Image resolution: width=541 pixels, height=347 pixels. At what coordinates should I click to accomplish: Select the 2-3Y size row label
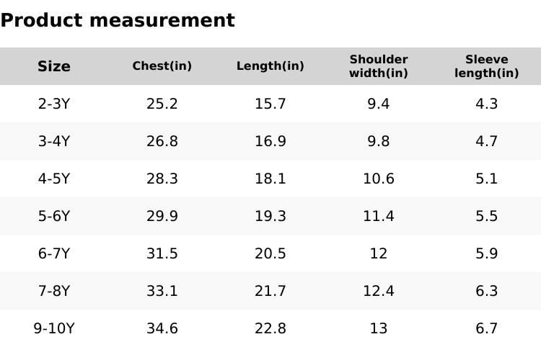click(x=54, y=104)
